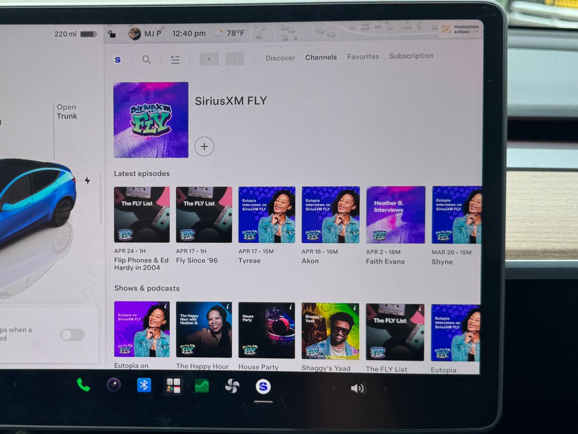Tap the charging bolt icon beside the car
This screenshot has height=434, width=578.
pos(87,180)
